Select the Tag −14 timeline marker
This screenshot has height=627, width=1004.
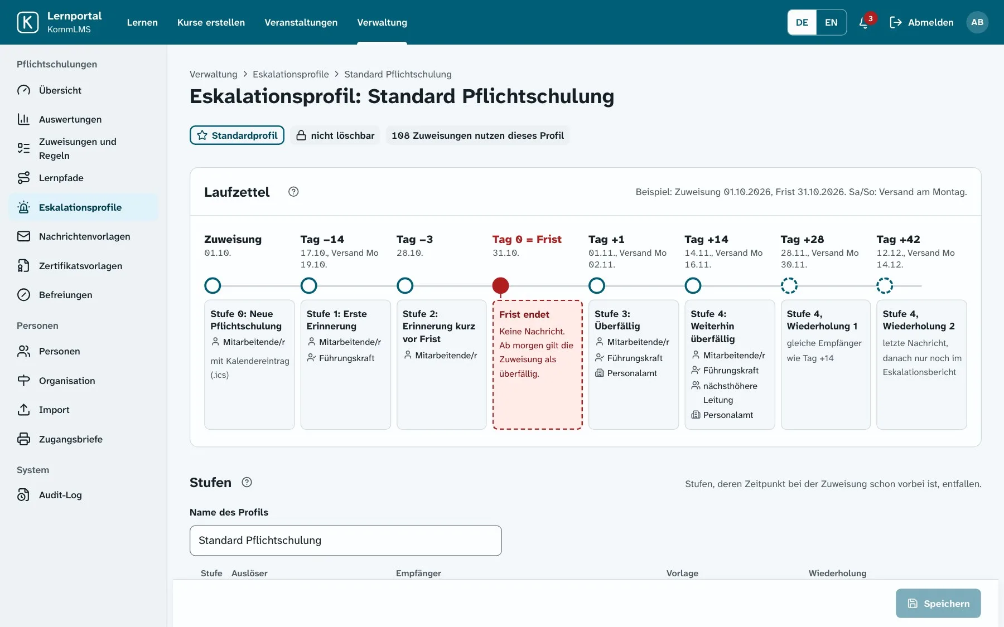click(308, 286)
